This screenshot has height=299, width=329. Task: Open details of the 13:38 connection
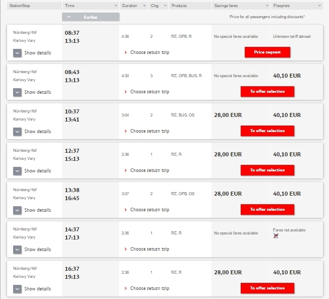pos(18,210)
